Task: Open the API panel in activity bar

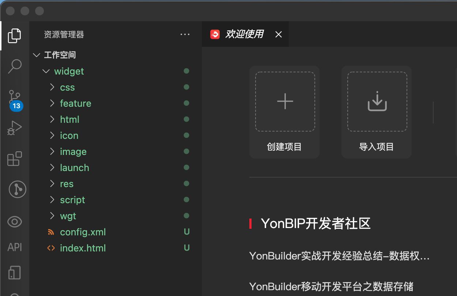Action: tap(15, 247)
